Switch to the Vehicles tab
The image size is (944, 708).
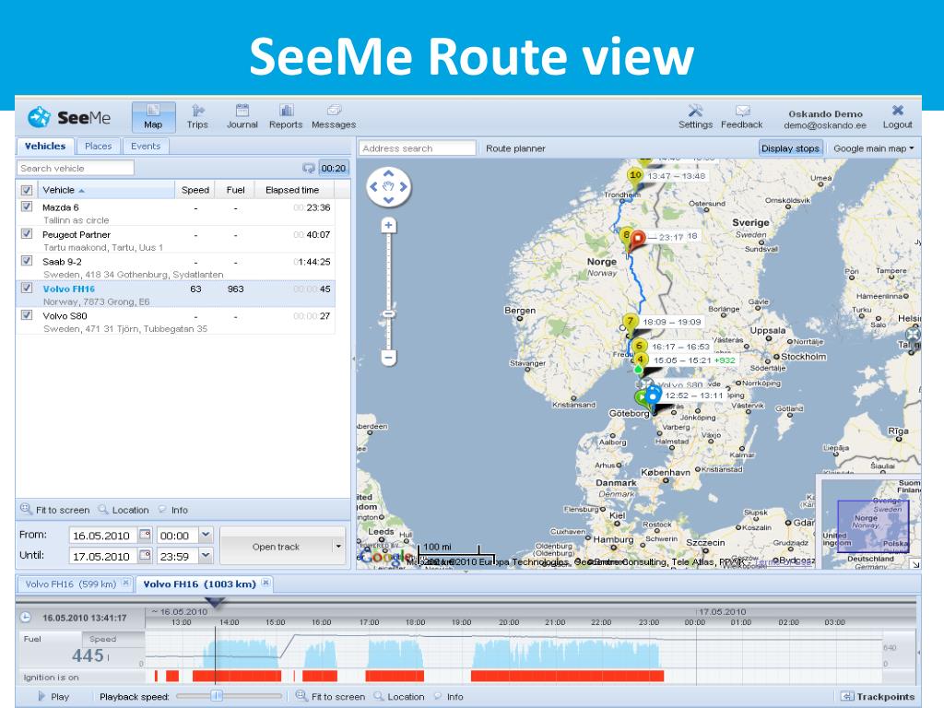[45, 147]
